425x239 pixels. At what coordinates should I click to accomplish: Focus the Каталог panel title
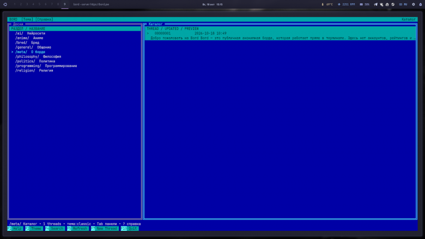(155, 24)
